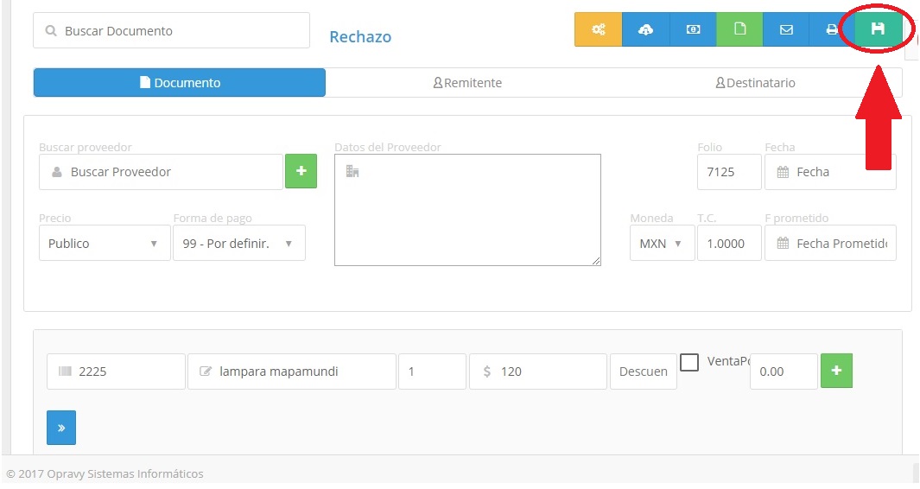Create new document with green page icon
The image size is (920, 489).
tap(739, 29)
